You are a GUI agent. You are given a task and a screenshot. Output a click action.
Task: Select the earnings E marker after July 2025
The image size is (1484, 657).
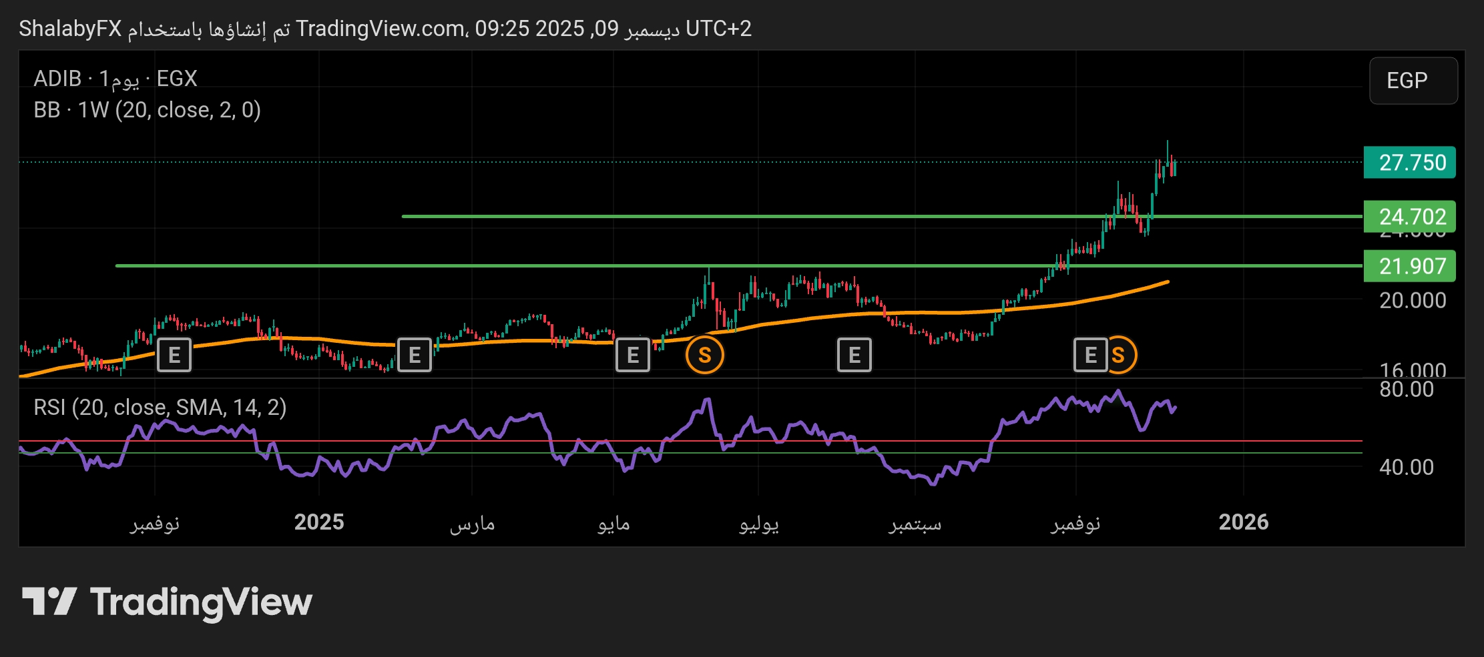854,355
